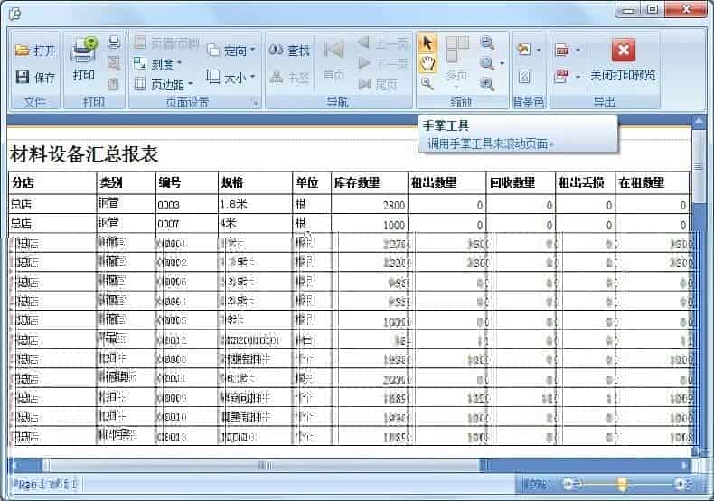Open the 大小 paper size dropdown

230,78
